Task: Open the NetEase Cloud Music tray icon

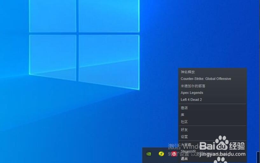Action: (x=174, y=154)
